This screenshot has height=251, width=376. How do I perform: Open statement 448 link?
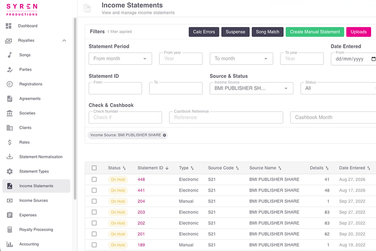(141, 179)
